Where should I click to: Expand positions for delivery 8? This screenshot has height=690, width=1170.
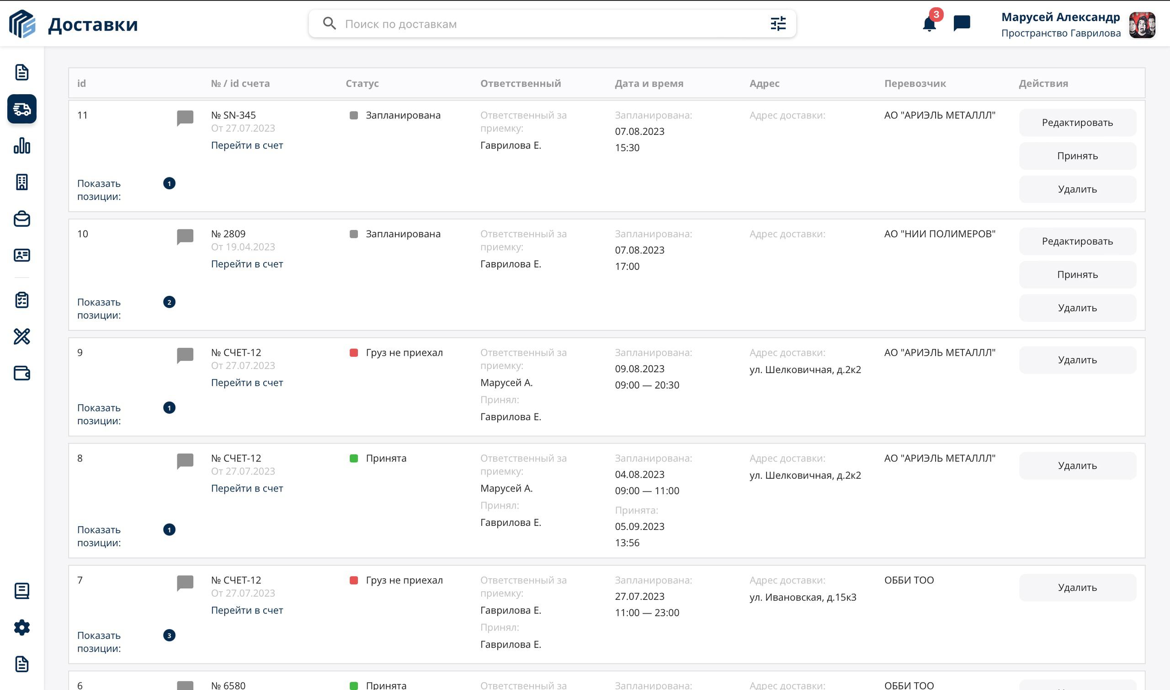coord(99,536)
